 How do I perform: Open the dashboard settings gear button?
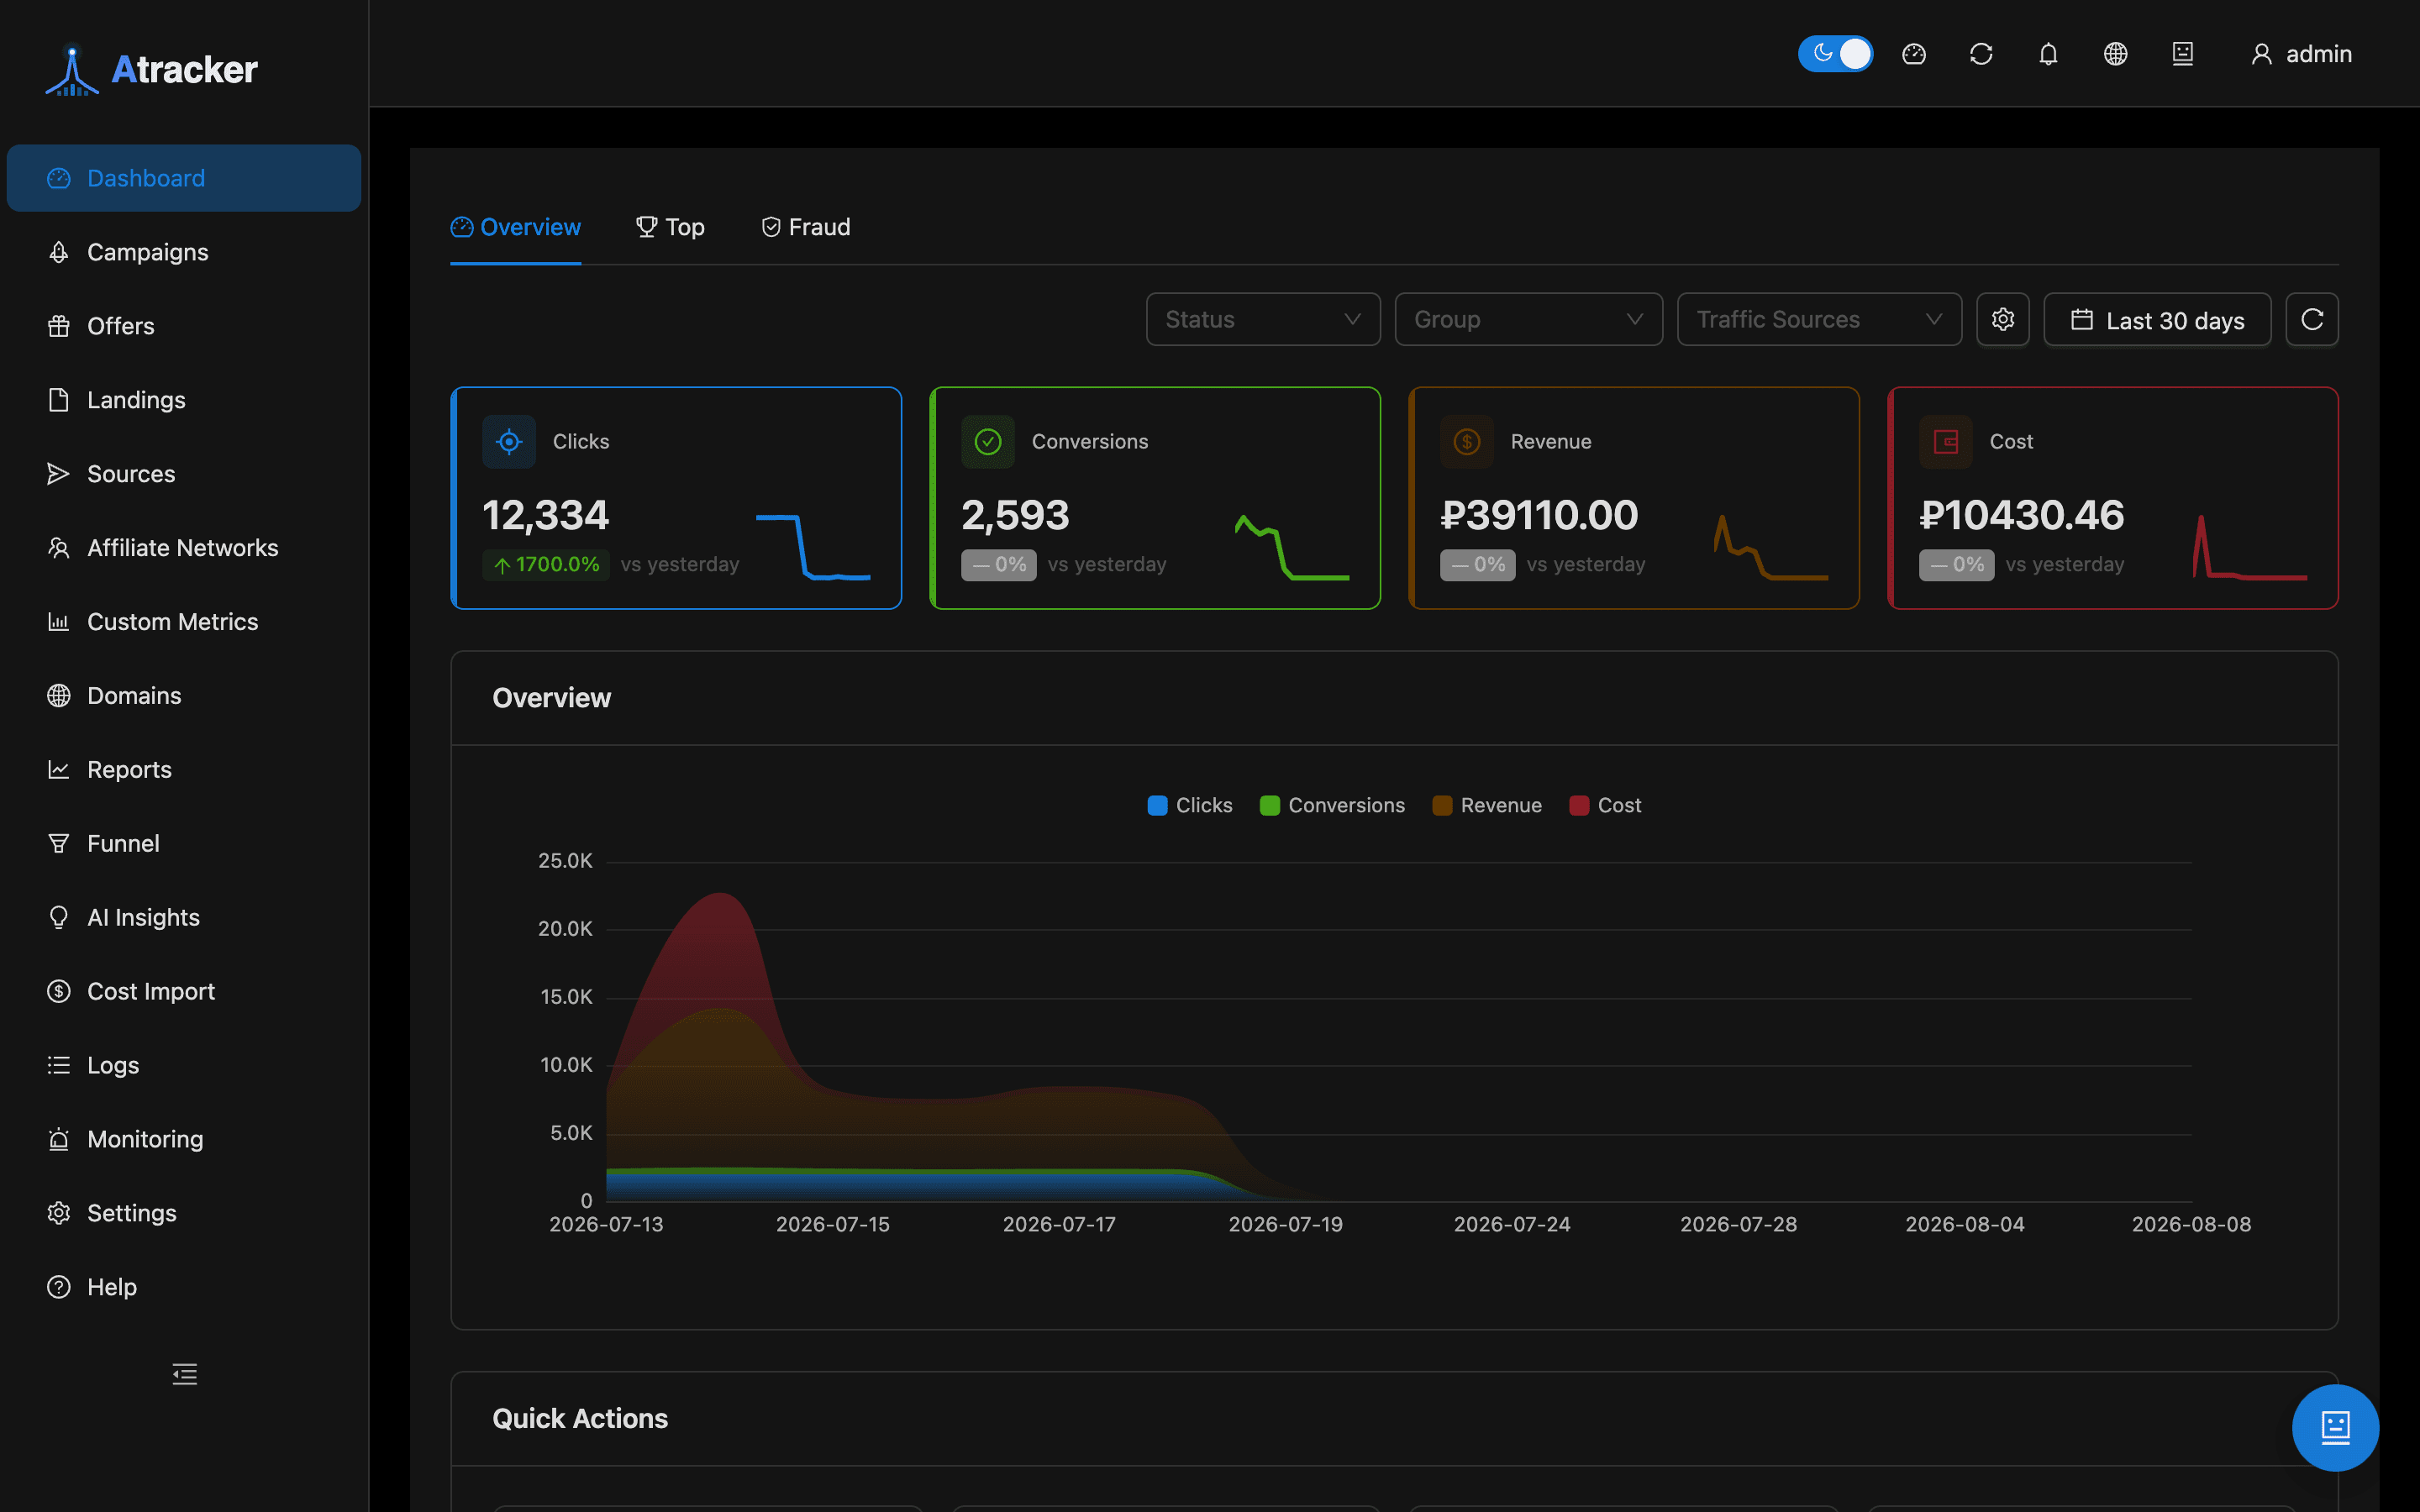click(2003, 320)
